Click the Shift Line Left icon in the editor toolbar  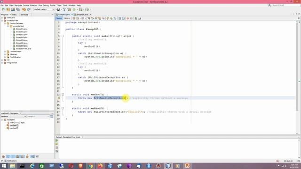point(119,18)
